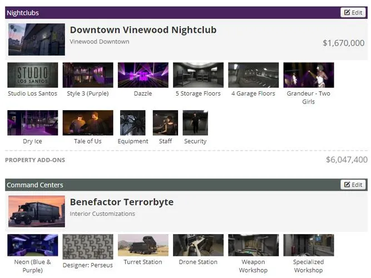The image size is (371, 278).
Task: Click the 5 Storage Floors caption
Action: (198, 93)
